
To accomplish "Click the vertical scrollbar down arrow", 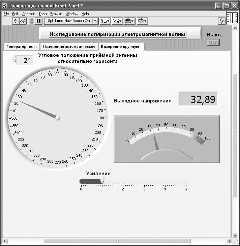I will [235, 235].
